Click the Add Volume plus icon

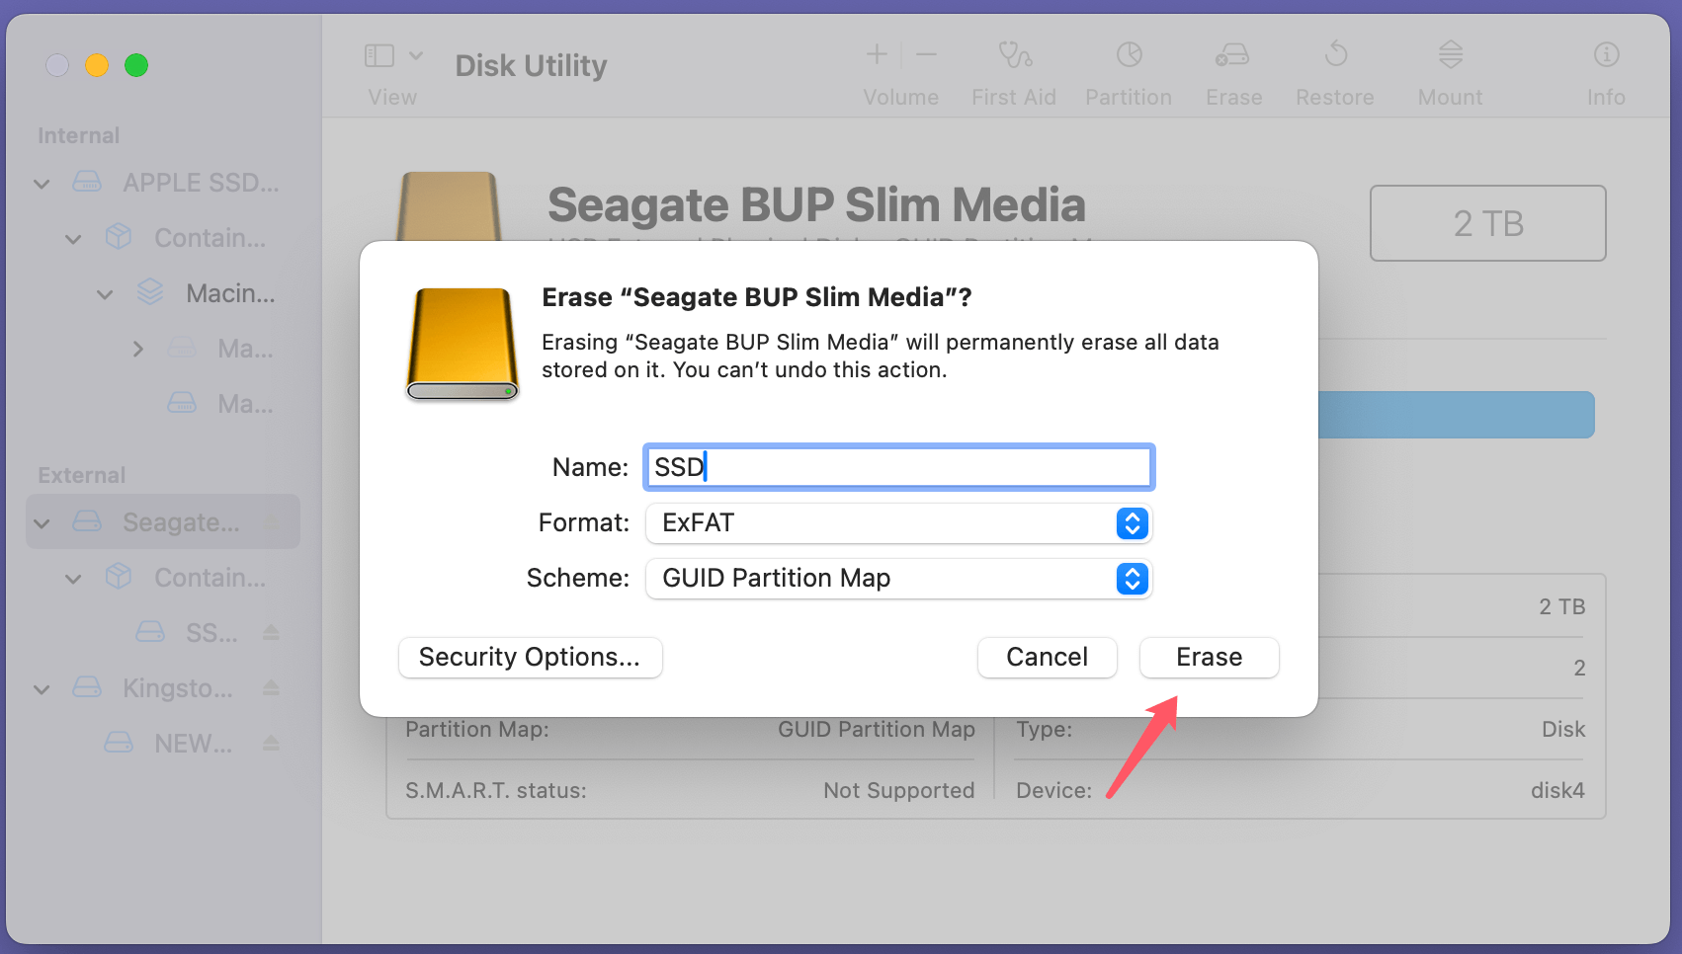(876, 54)
